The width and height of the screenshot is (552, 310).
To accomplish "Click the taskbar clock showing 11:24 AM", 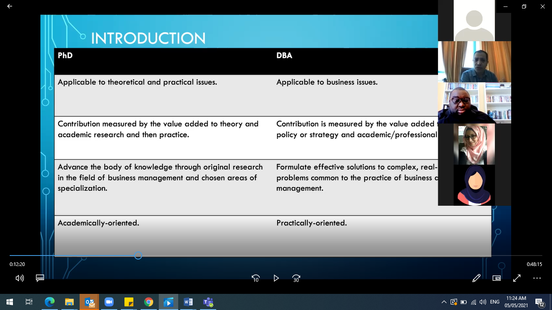I will pyautogui.click(x=516, y=302).
